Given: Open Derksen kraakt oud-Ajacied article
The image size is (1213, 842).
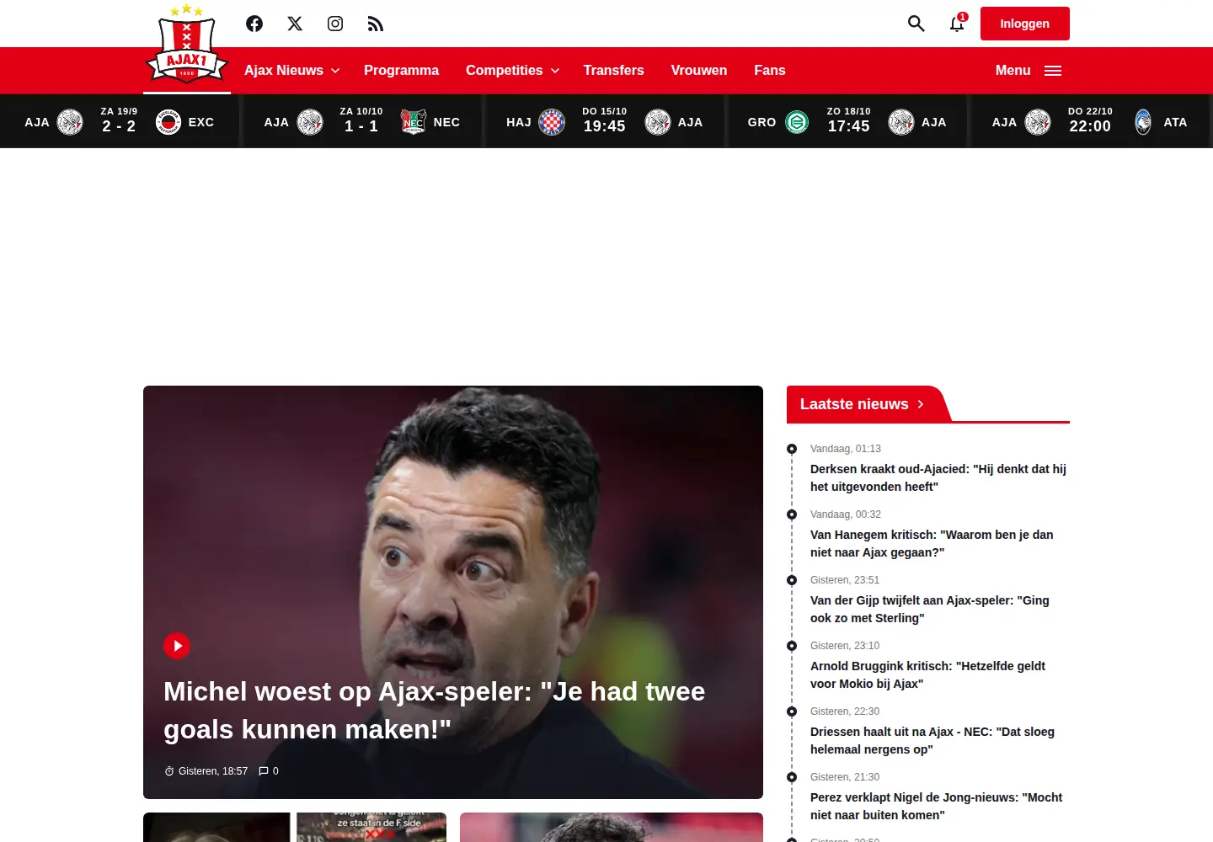Looking at the screenshot, I should 938,478.
